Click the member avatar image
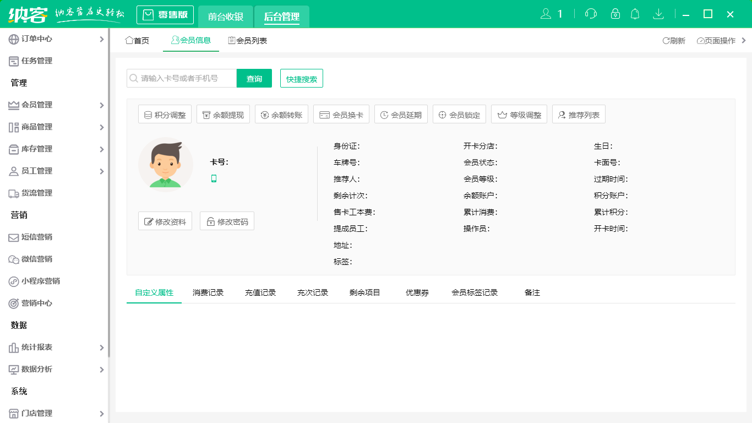 (165, 164)
